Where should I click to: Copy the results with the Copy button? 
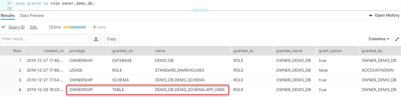tap(111, 39)
